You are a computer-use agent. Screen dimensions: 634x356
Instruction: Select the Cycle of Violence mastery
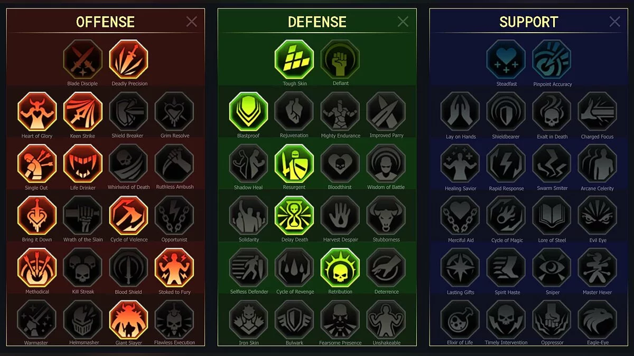pos(128,216)
